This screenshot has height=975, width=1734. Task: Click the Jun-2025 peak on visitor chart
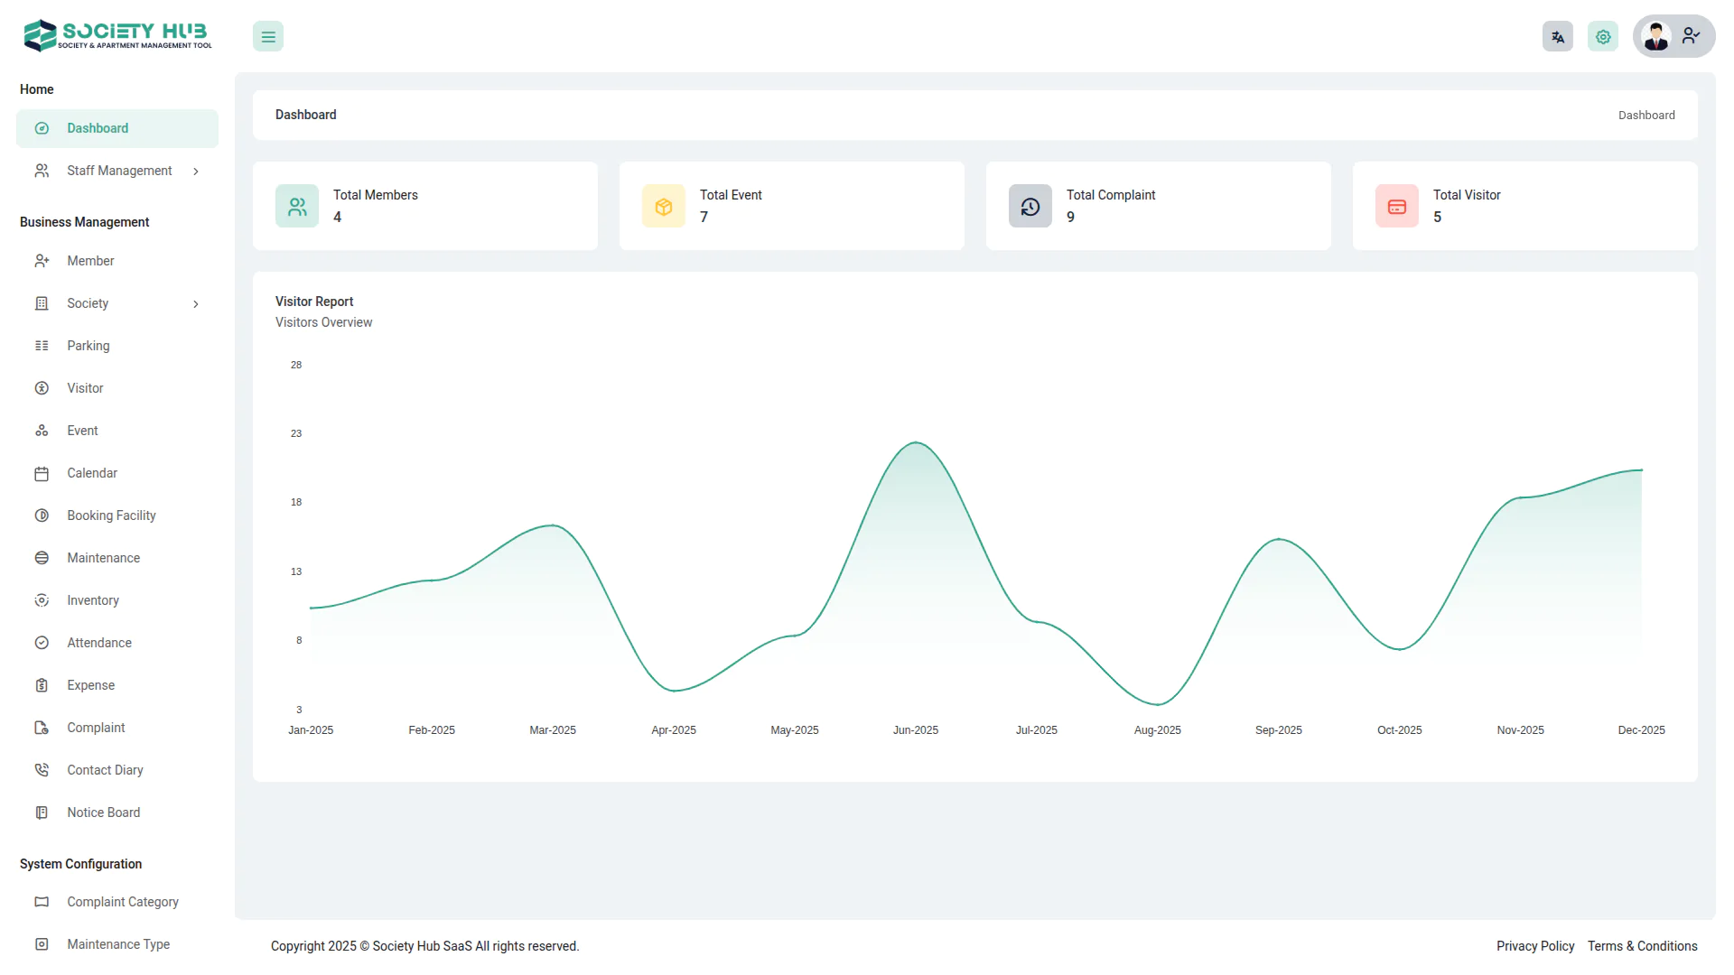tap(916, 442)
